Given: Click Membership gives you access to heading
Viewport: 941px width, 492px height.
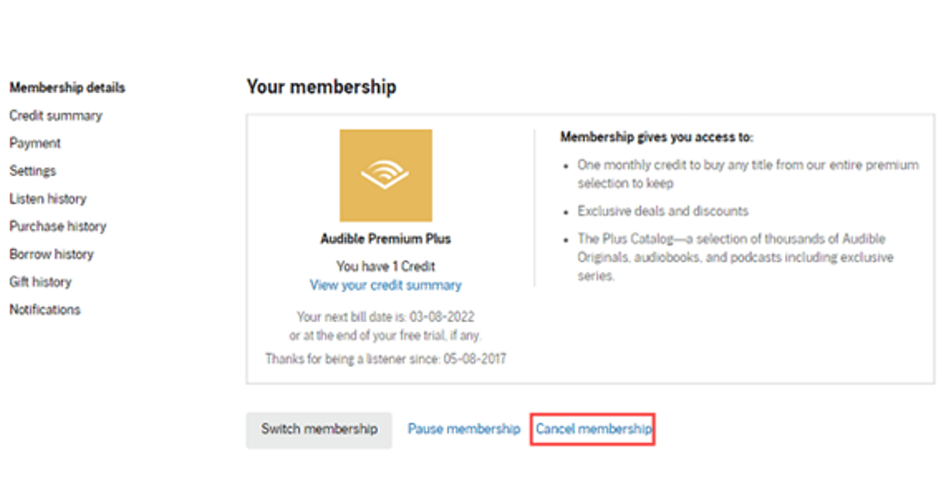Looking at the screenshot, I should point(656,137).
